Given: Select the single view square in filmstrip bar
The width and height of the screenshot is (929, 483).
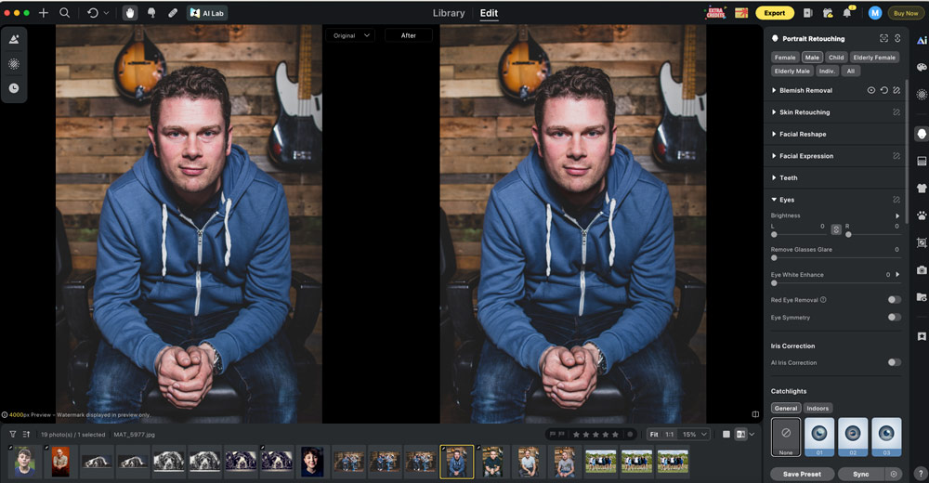Looking at the screenshot, I should click(x=726, y=435).
